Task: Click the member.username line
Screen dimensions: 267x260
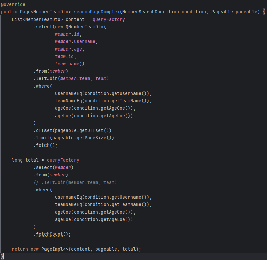Action: tap(76, 42)
